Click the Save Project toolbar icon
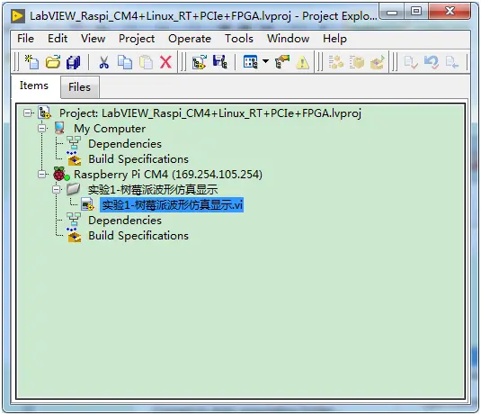This screenshot has width=481, height=415. coord(220,62)
